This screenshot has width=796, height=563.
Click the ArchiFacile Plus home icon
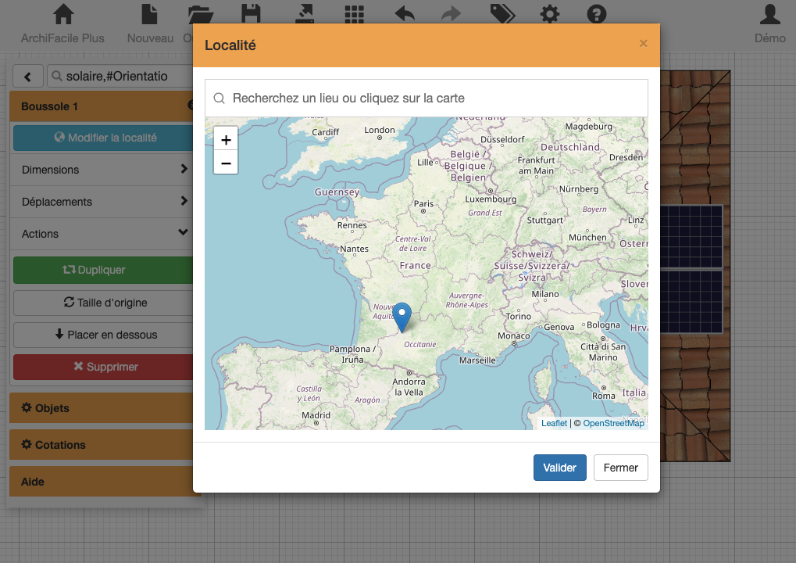[62, 15]
